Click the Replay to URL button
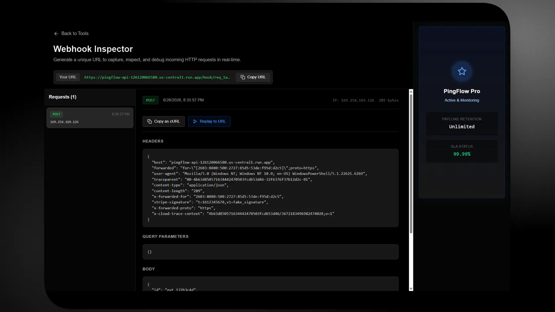Viewport: 555px width, 312px height. [x=209, y=121]
